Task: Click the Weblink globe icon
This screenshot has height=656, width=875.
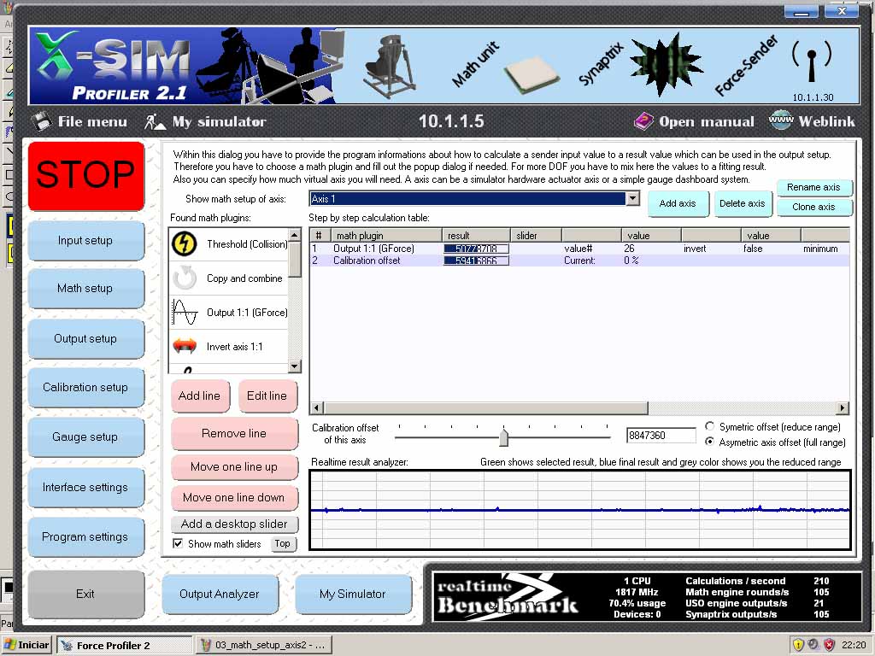Action: pyautogui.click(x=781, y=121)
